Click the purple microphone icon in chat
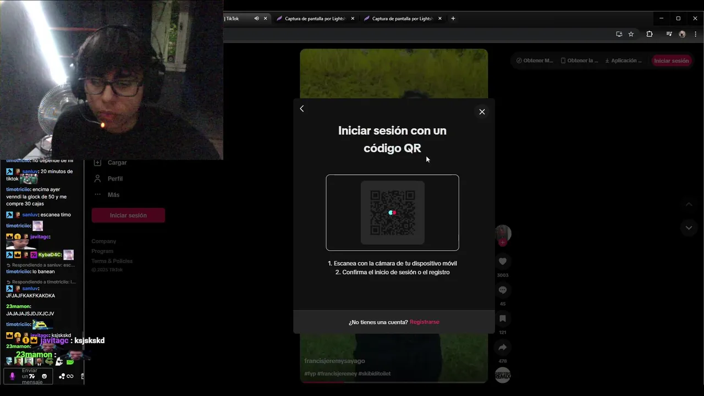 point(13,376)
